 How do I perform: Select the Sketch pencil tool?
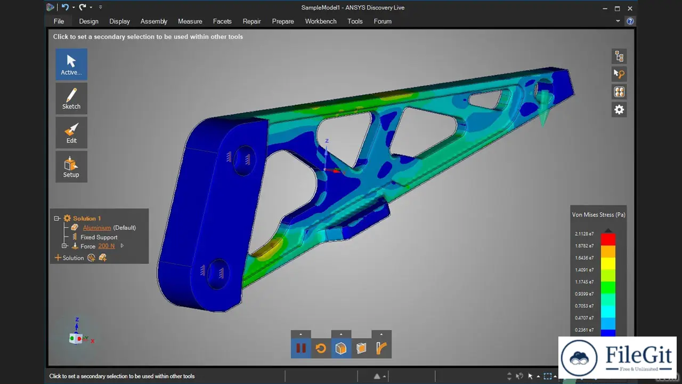coord(71,99)
